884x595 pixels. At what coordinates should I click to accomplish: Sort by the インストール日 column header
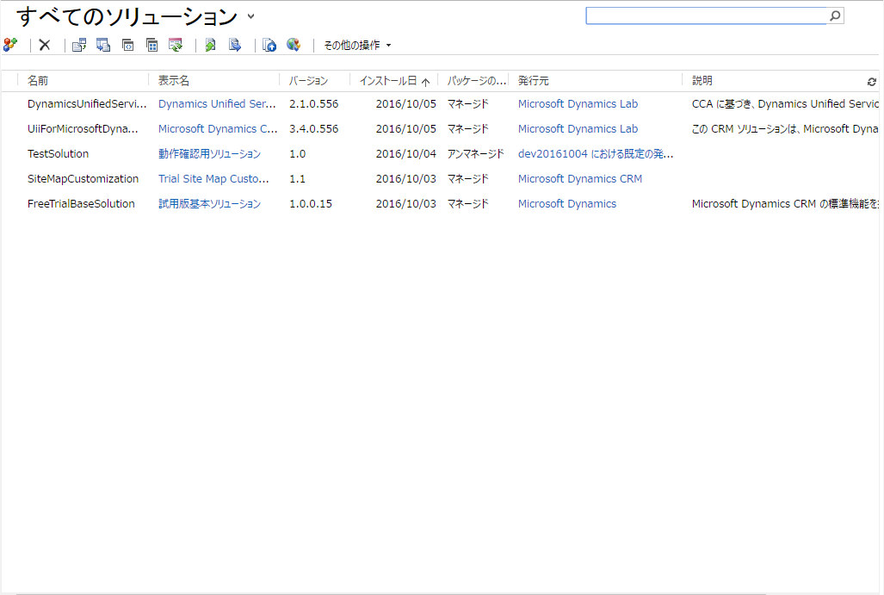click(394, 81)
